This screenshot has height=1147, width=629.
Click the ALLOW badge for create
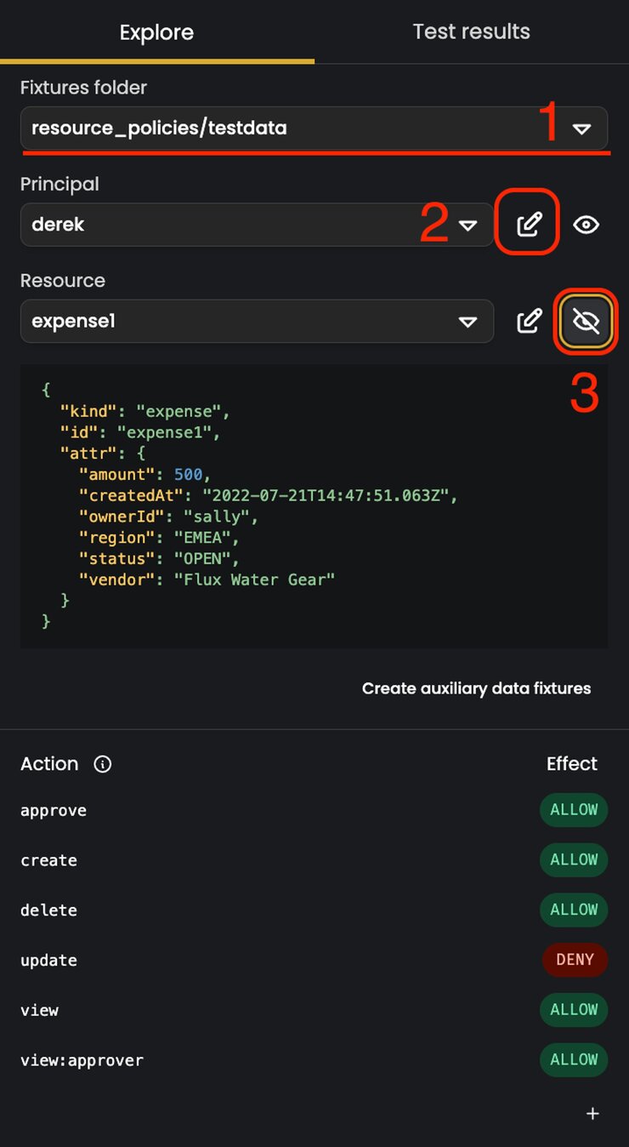pos(575,860)
